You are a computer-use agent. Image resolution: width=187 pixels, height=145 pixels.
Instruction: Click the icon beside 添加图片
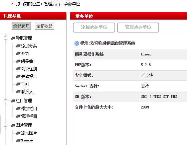[x=18, y=133]
